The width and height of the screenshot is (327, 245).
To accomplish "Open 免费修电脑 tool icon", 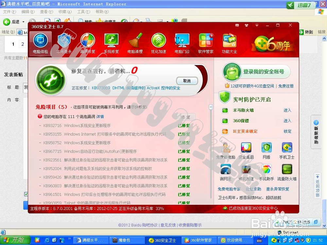I will click(225, 151).
